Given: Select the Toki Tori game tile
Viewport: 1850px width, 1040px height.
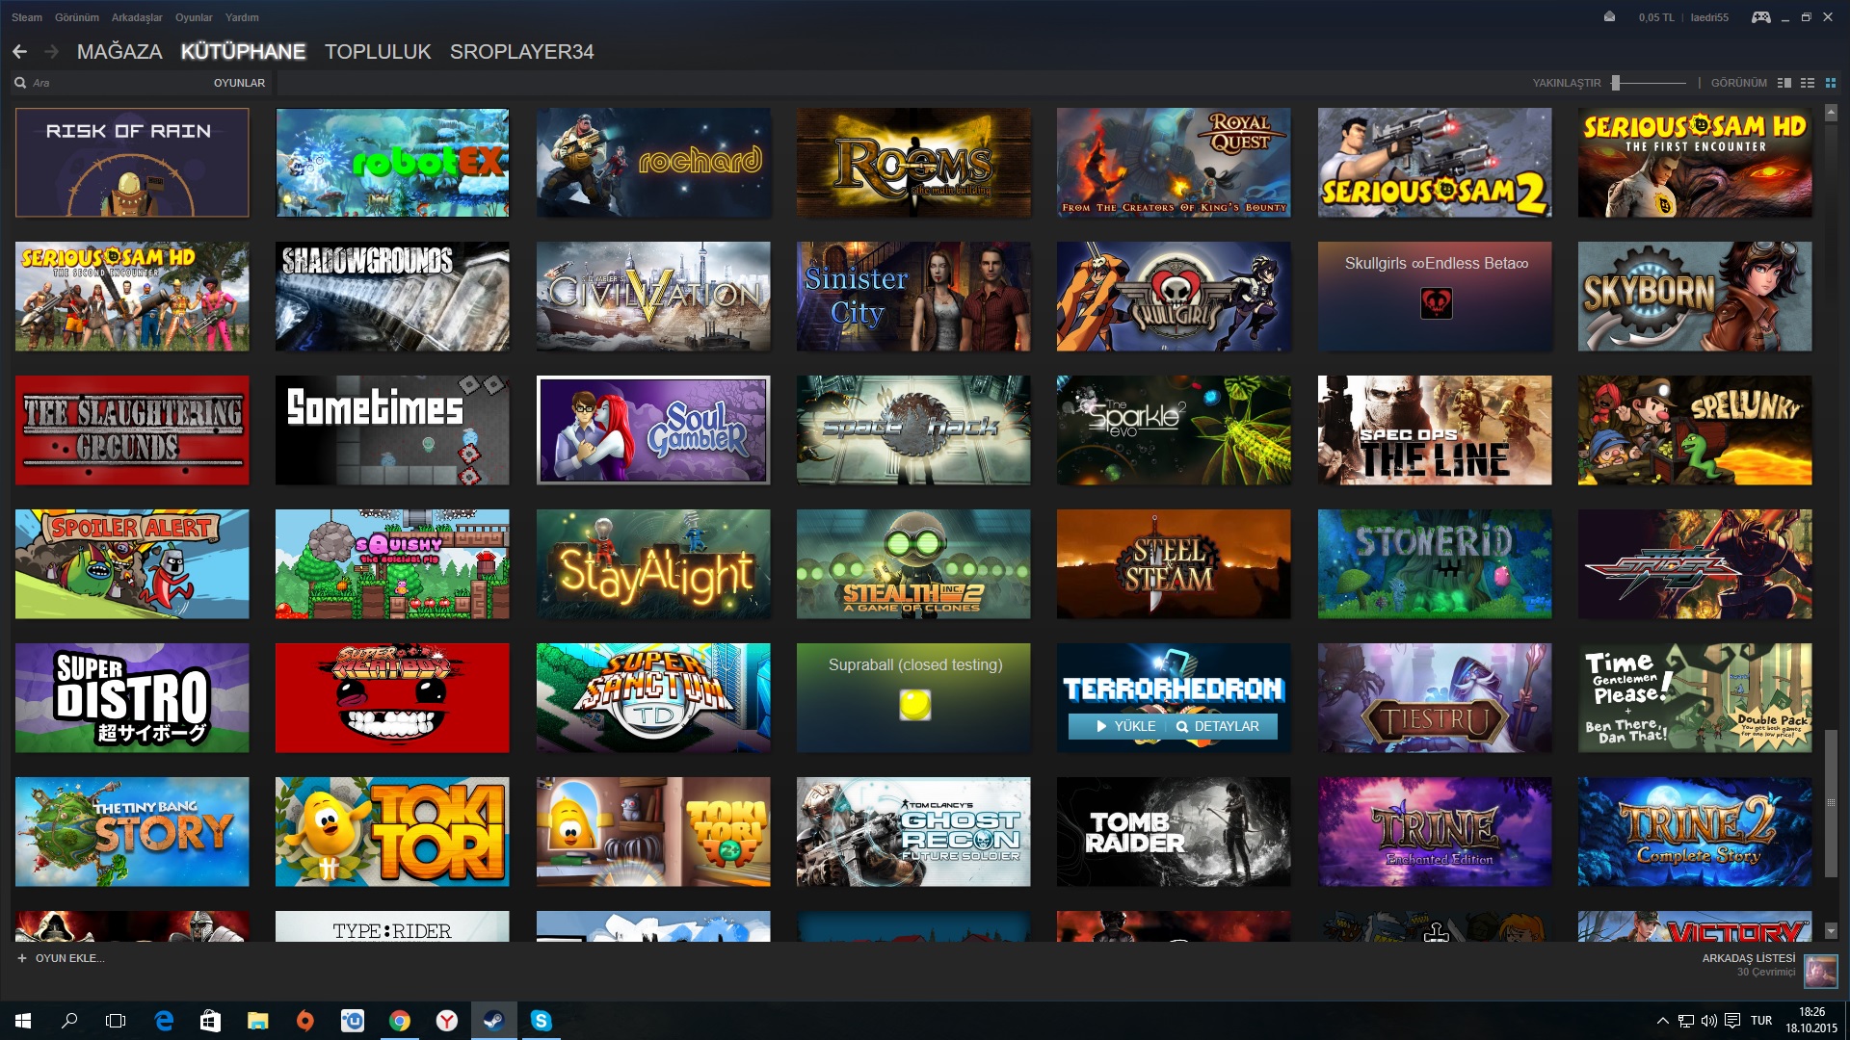Looking at the screenshot, I should (392, 832).
